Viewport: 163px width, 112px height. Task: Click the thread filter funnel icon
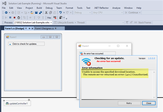[x=127, y=23]
